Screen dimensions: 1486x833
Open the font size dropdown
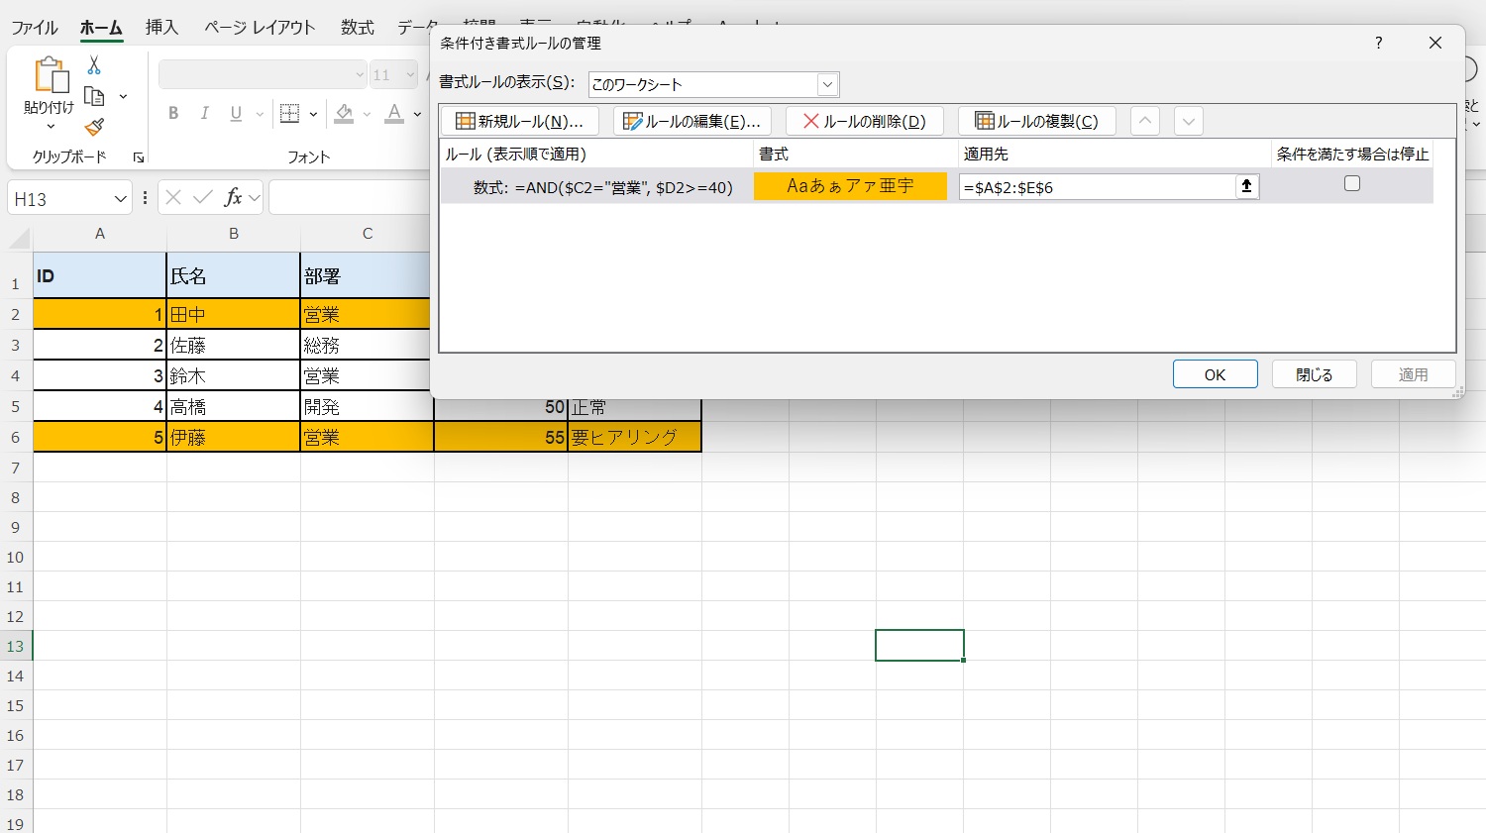410,75
